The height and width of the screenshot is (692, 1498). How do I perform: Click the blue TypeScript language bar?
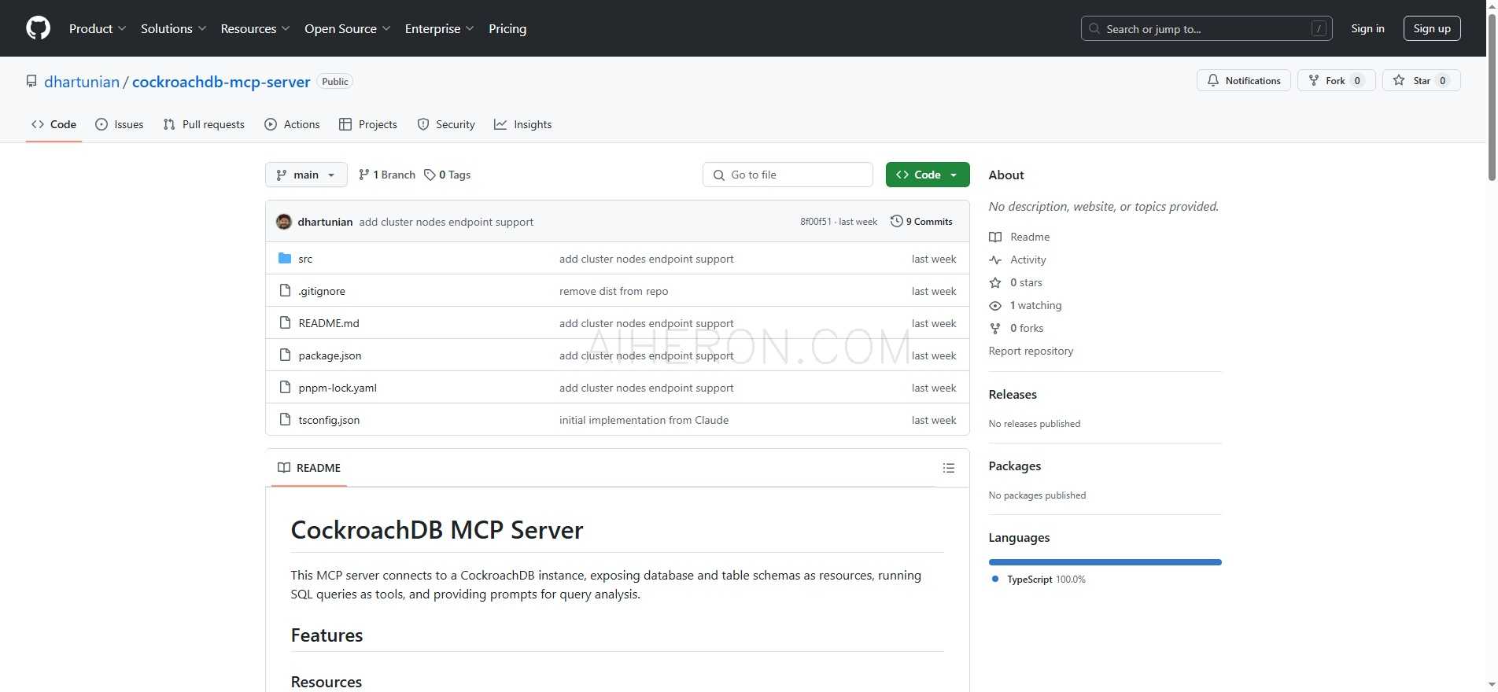1105,562
